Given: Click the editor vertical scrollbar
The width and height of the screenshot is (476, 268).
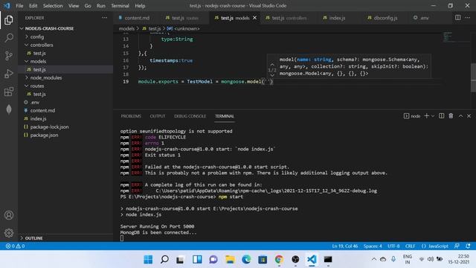Looking at the screenshot, I should coord(473,77).
